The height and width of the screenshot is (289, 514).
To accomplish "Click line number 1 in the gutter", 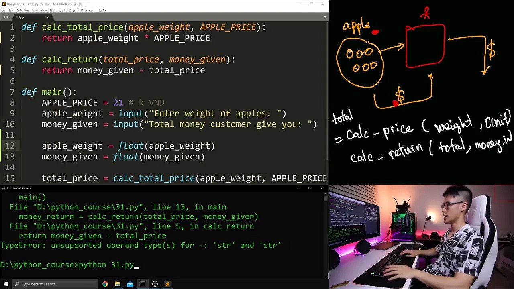I will click(x=12, y=27).
